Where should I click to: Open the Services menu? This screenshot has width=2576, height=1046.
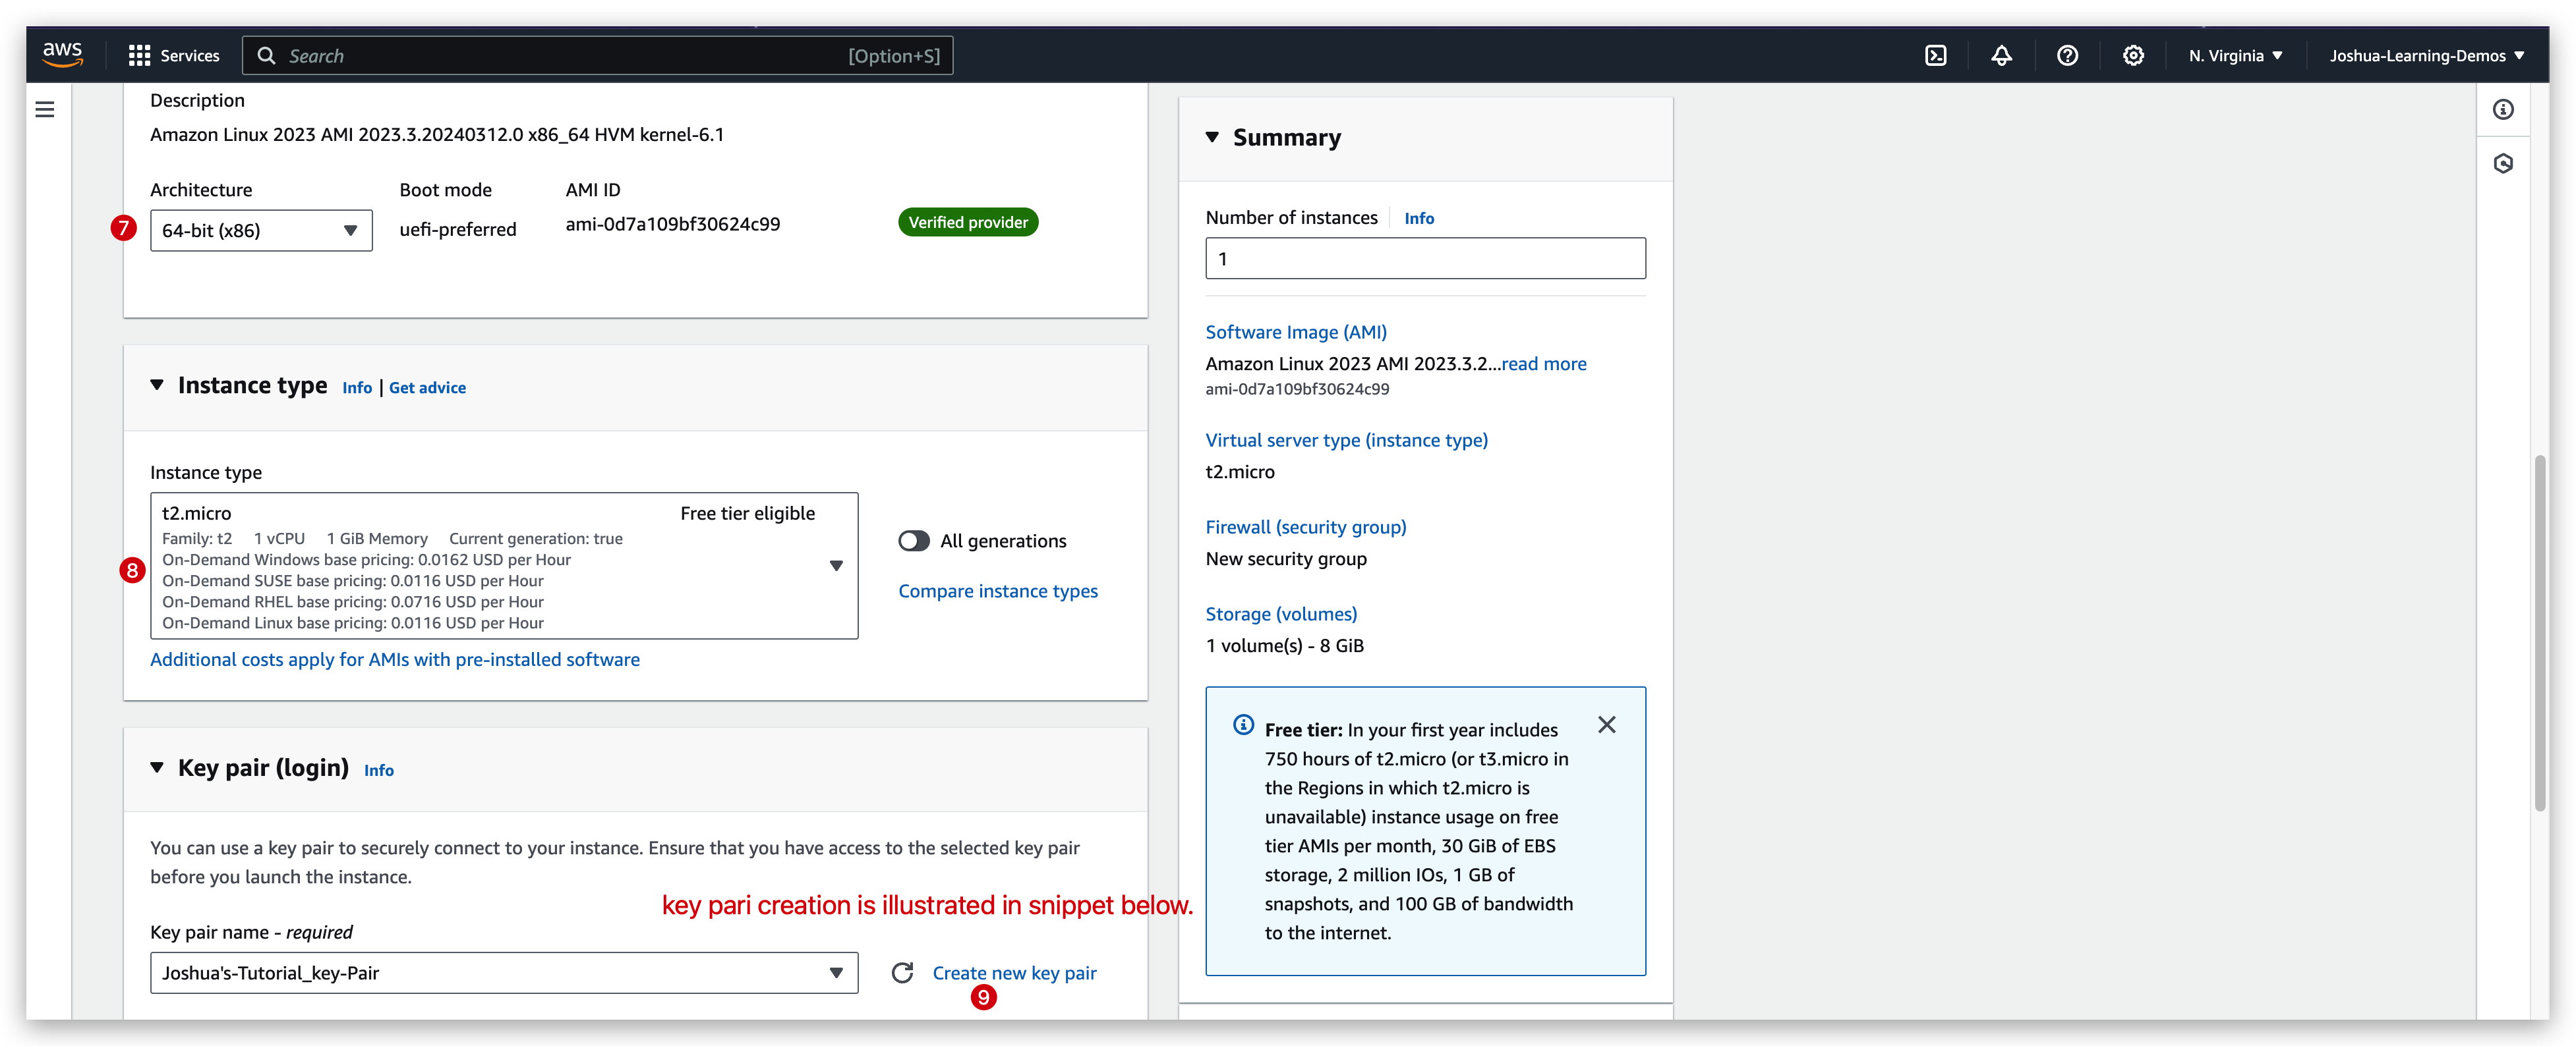[174, 55]
